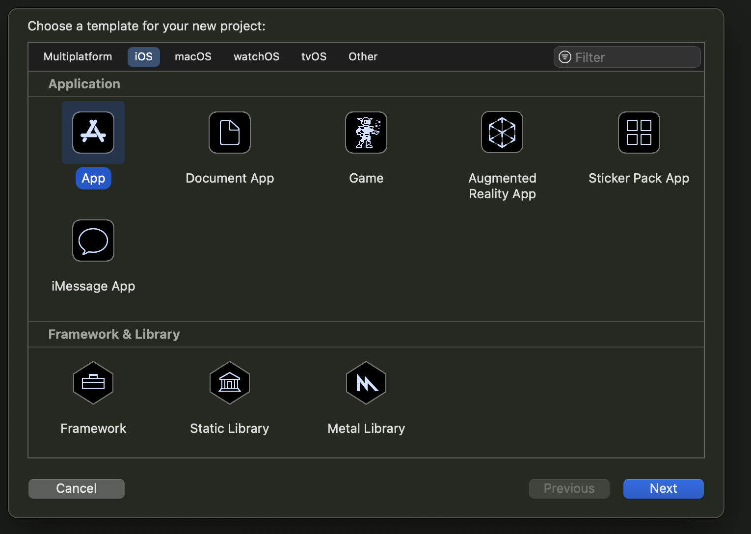Click the Next button
Image resolution: width=751 pixels, height=534 pixels.
tap(664, 489)
